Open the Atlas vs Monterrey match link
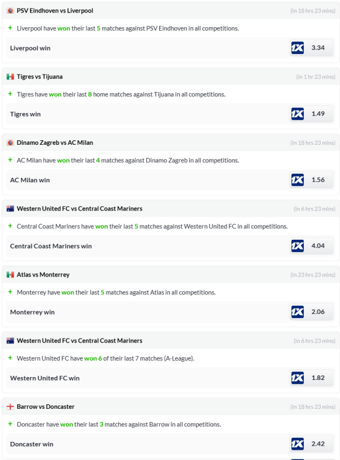The image size is (340, 460). 43,274
